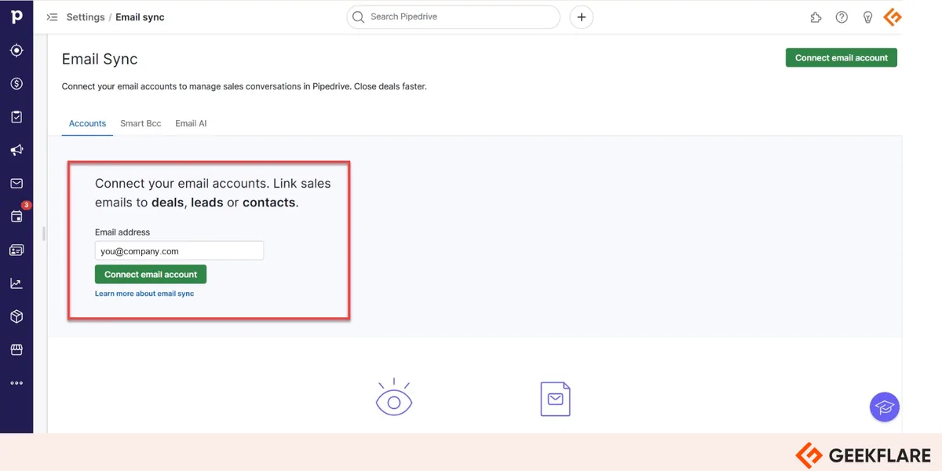Switch to the Accounts tab
The image size is (942, 471).
87,123
